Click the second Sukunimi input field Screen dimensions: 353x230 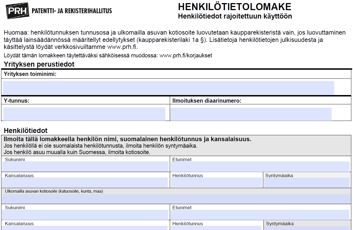[86, 215]
